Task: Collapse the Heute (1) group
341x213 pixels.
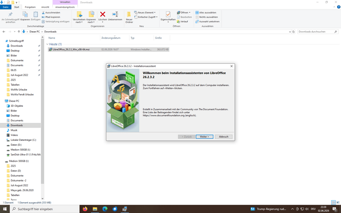Action: [47, 44]
